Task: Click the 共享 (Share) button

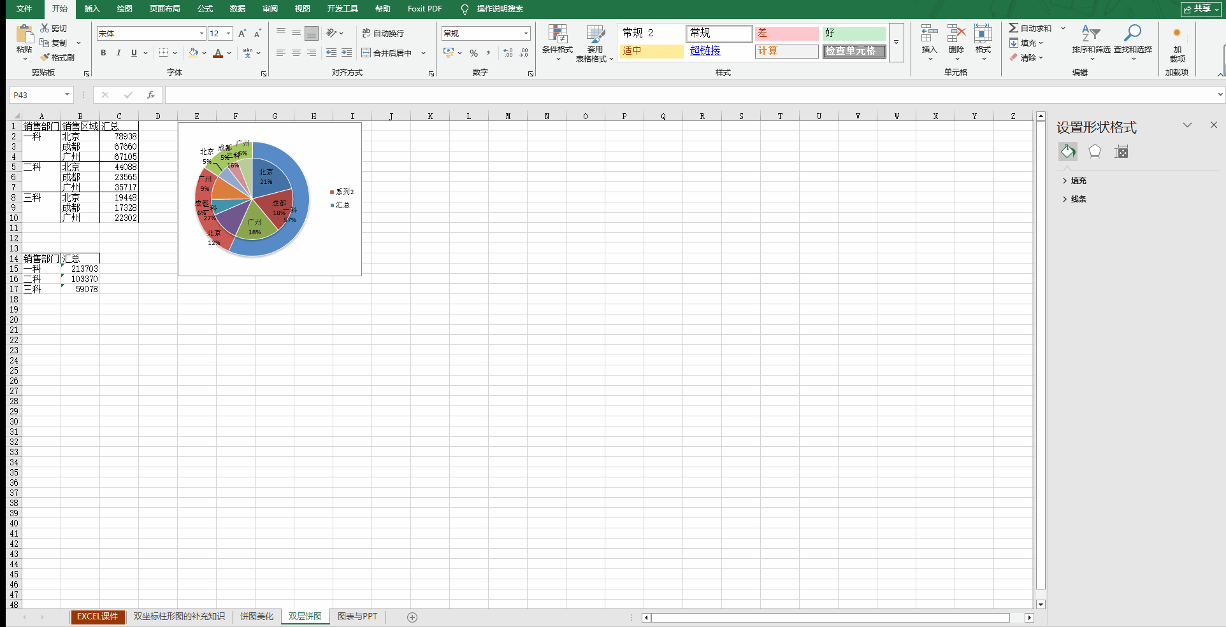Action: click(1201, 9)
